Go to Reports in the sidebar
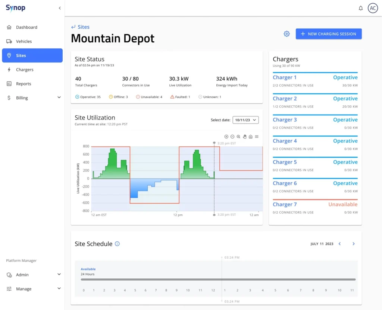The height and width of the screenshot is (310, 382). (23, 84)
